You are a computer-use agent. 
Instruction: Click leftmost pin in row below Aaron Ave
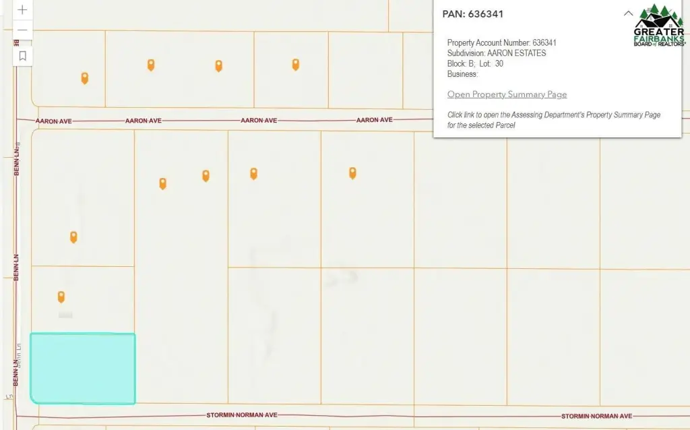tap(162, 183)
